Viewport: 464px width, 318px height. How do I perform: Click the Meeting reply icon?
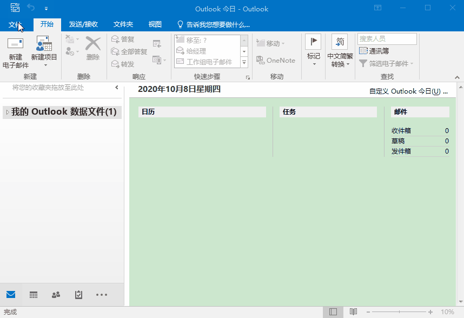157,44
